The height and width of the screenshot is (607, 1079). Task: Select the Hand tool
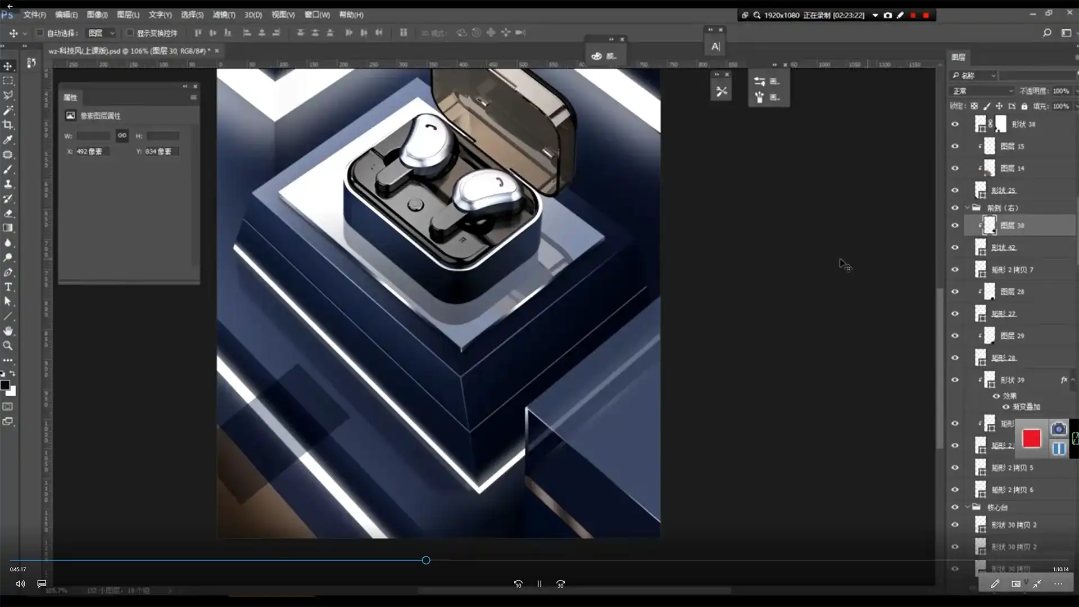pyautogui.click(x=8, y=331)
